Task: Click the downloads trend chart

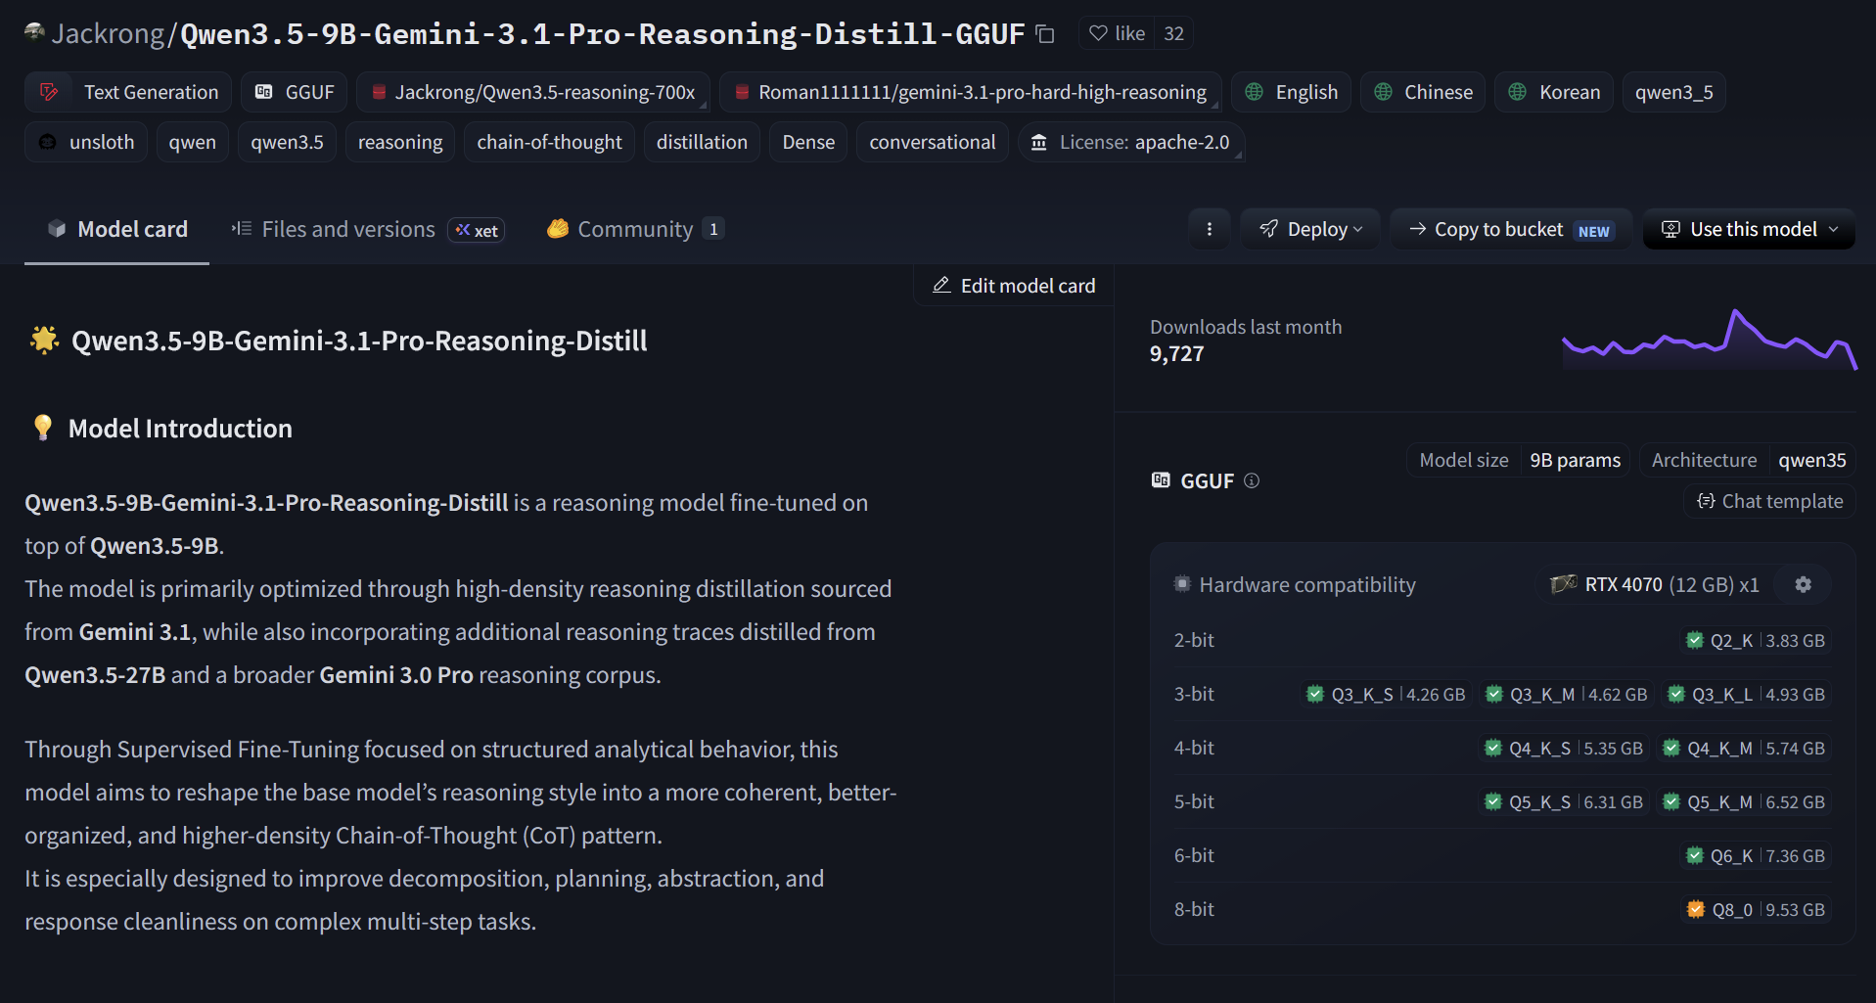Action: [x=1709, y=340]
